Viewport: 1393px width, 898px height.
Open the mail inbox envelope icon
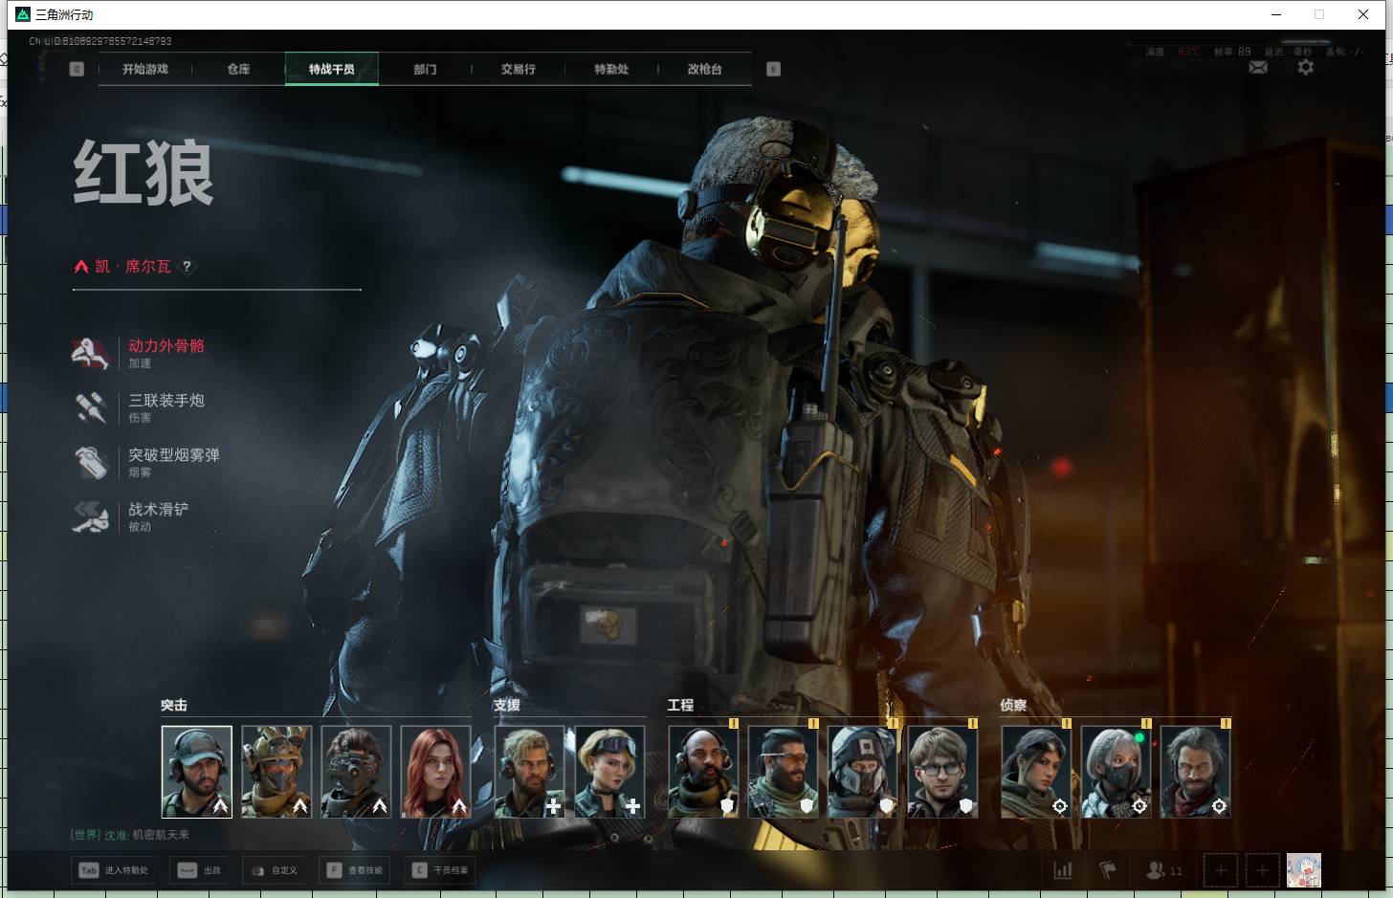(x=1258, y=68)
